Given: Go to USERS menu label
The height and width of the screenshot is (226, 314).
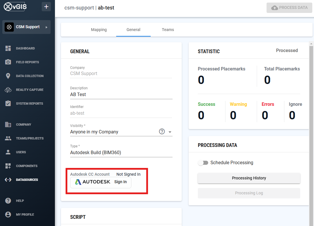Looking at the screenshot, I should pyautogui.click(x=21, y=152).
